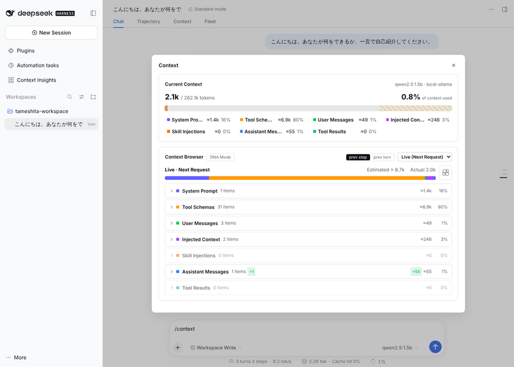The height and width of the screenshot is (367, 514).
Task: Send the message with the arrow button
Action: click(435, 346)
